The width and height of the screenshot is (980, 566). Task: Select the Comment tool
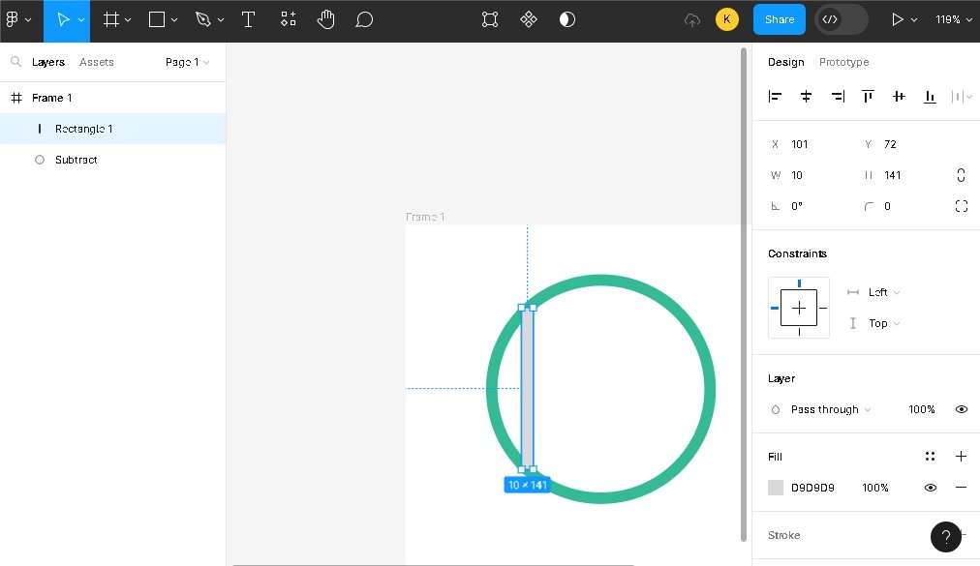[364, 19]
